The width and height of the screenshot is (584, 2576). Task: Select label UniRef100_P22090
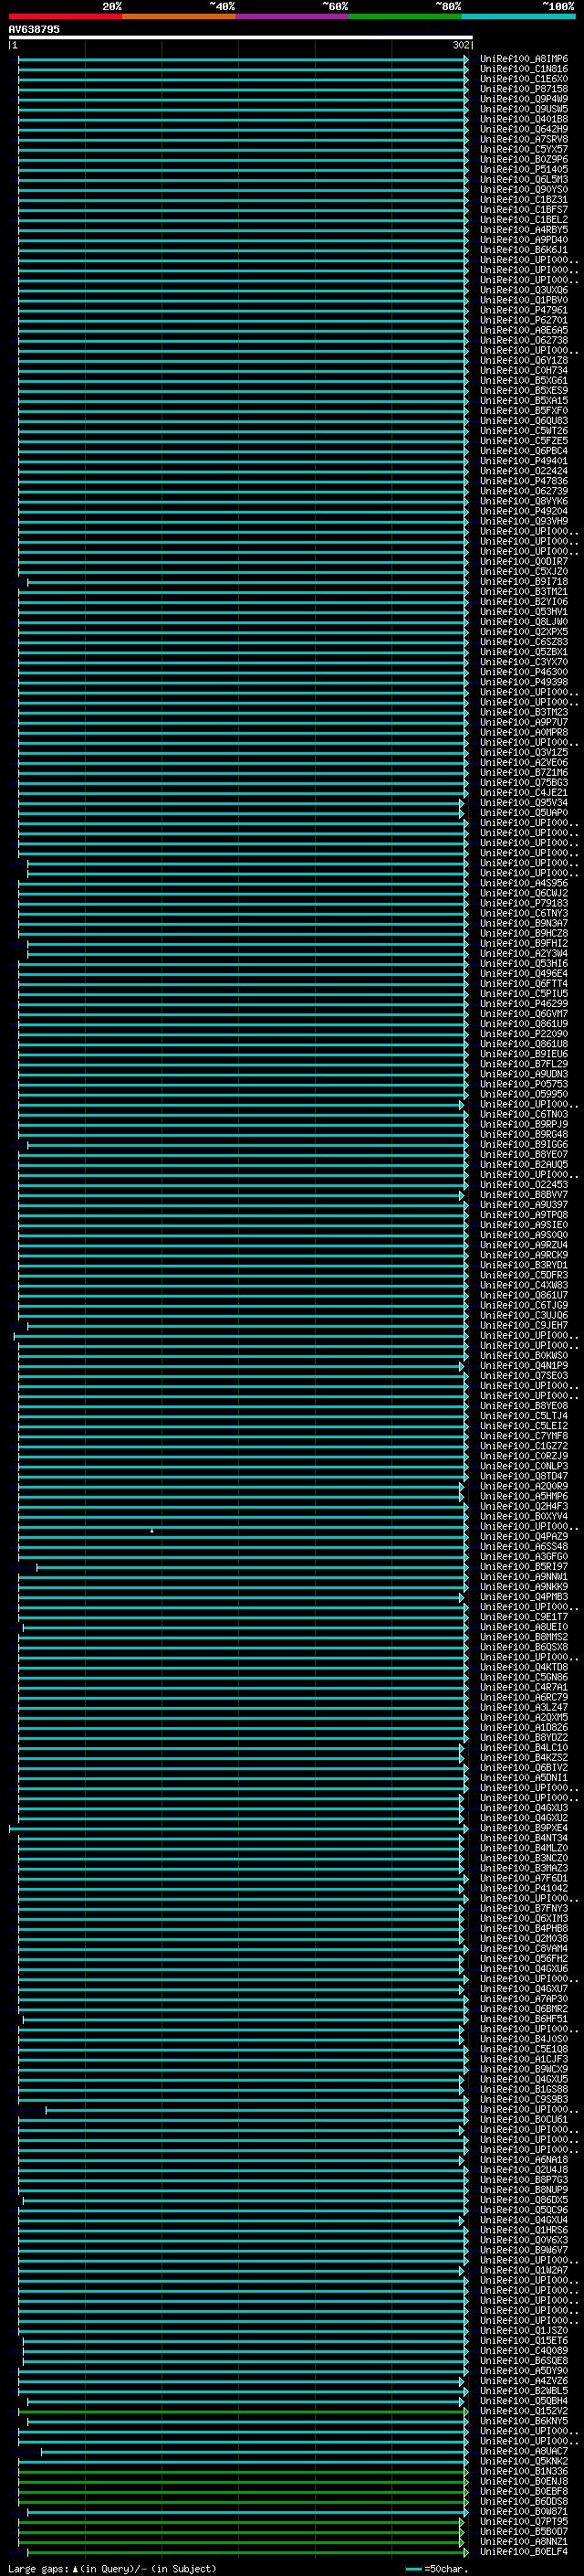tap(524, 1034)
